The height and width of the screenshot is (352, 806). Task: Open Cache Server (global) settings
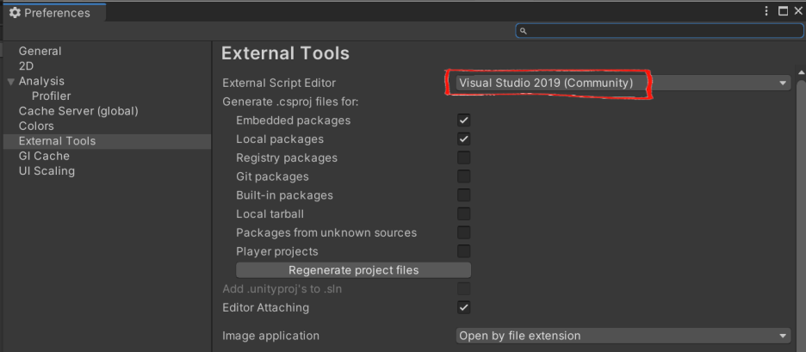coord(78,111)
